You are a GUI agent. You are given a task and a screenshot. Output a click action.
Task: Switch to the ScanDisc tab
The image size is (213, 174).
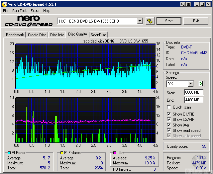99,35
